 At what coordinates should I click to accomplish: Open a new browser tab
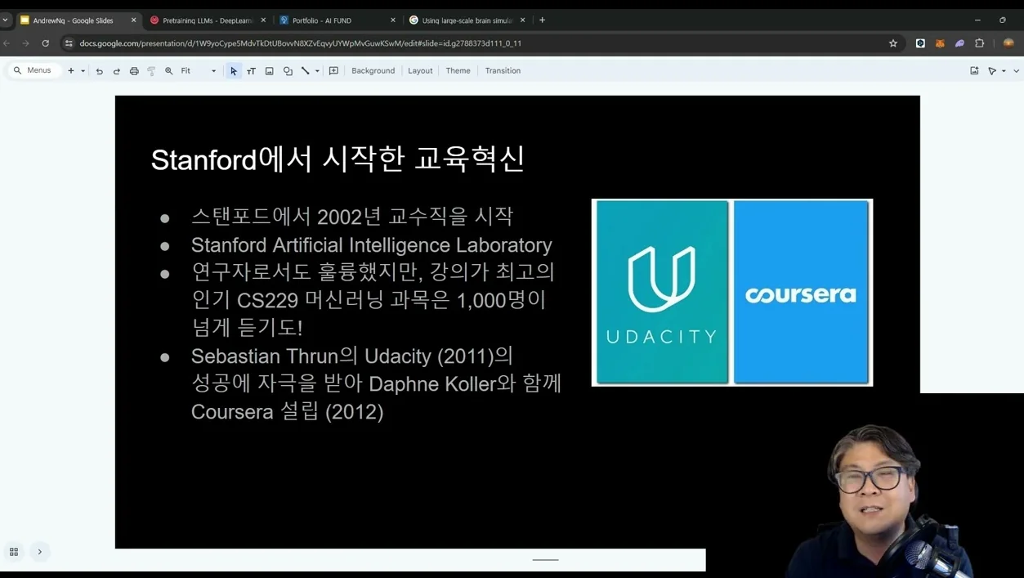[542, 20]
